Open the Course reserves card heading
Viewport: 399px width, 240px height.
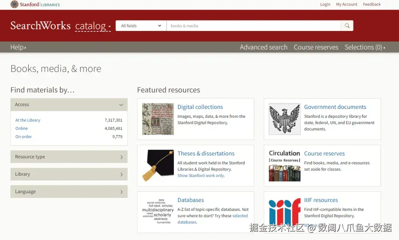click(x=324, y=154)
